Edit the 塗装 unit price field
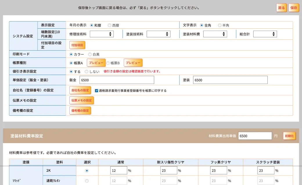The image size is (302, 185). tap(230, 80)
